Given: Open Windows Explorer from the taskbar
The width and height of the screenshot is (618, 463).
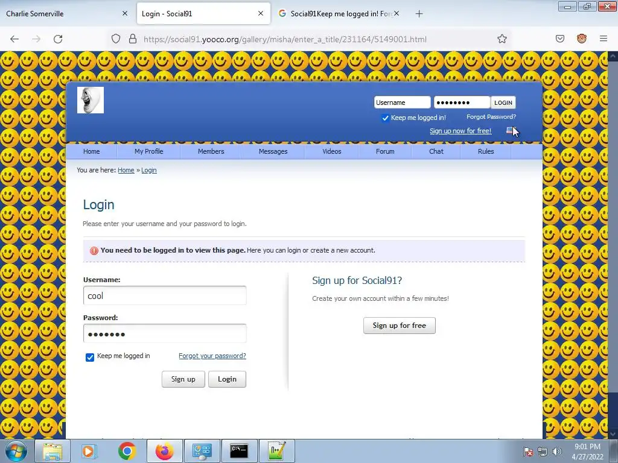Looking at the screenshot, I should tap(53, 451).
